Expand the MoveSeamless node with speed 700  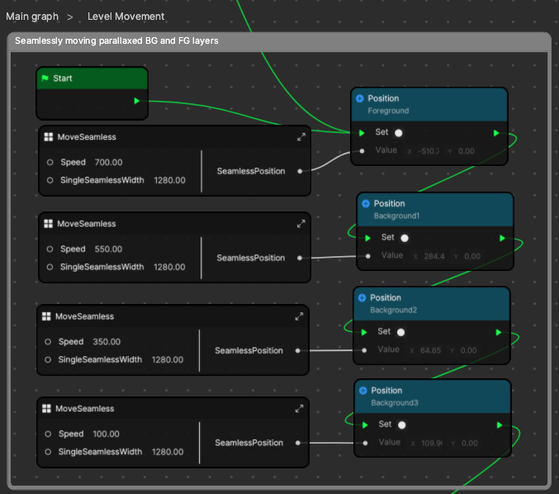tap(301, 137)
